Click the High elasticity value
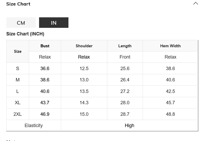 pos(130,126)
